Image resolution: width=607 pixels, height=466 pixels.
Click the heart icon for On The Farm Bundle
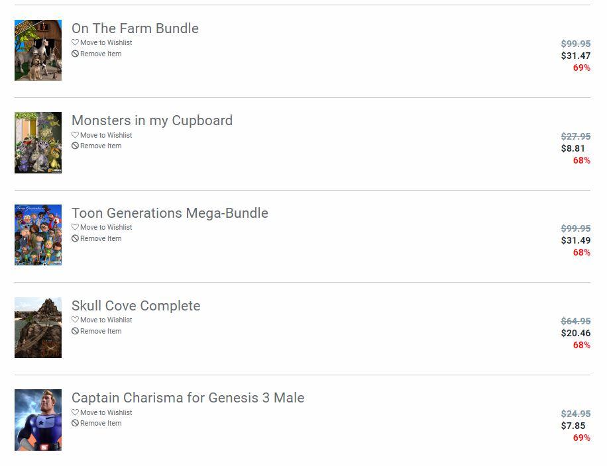[x=75, y=42]
